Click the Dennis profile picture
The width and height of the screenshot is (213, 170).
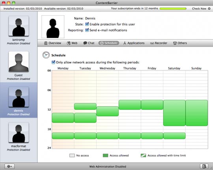point(53,27)
